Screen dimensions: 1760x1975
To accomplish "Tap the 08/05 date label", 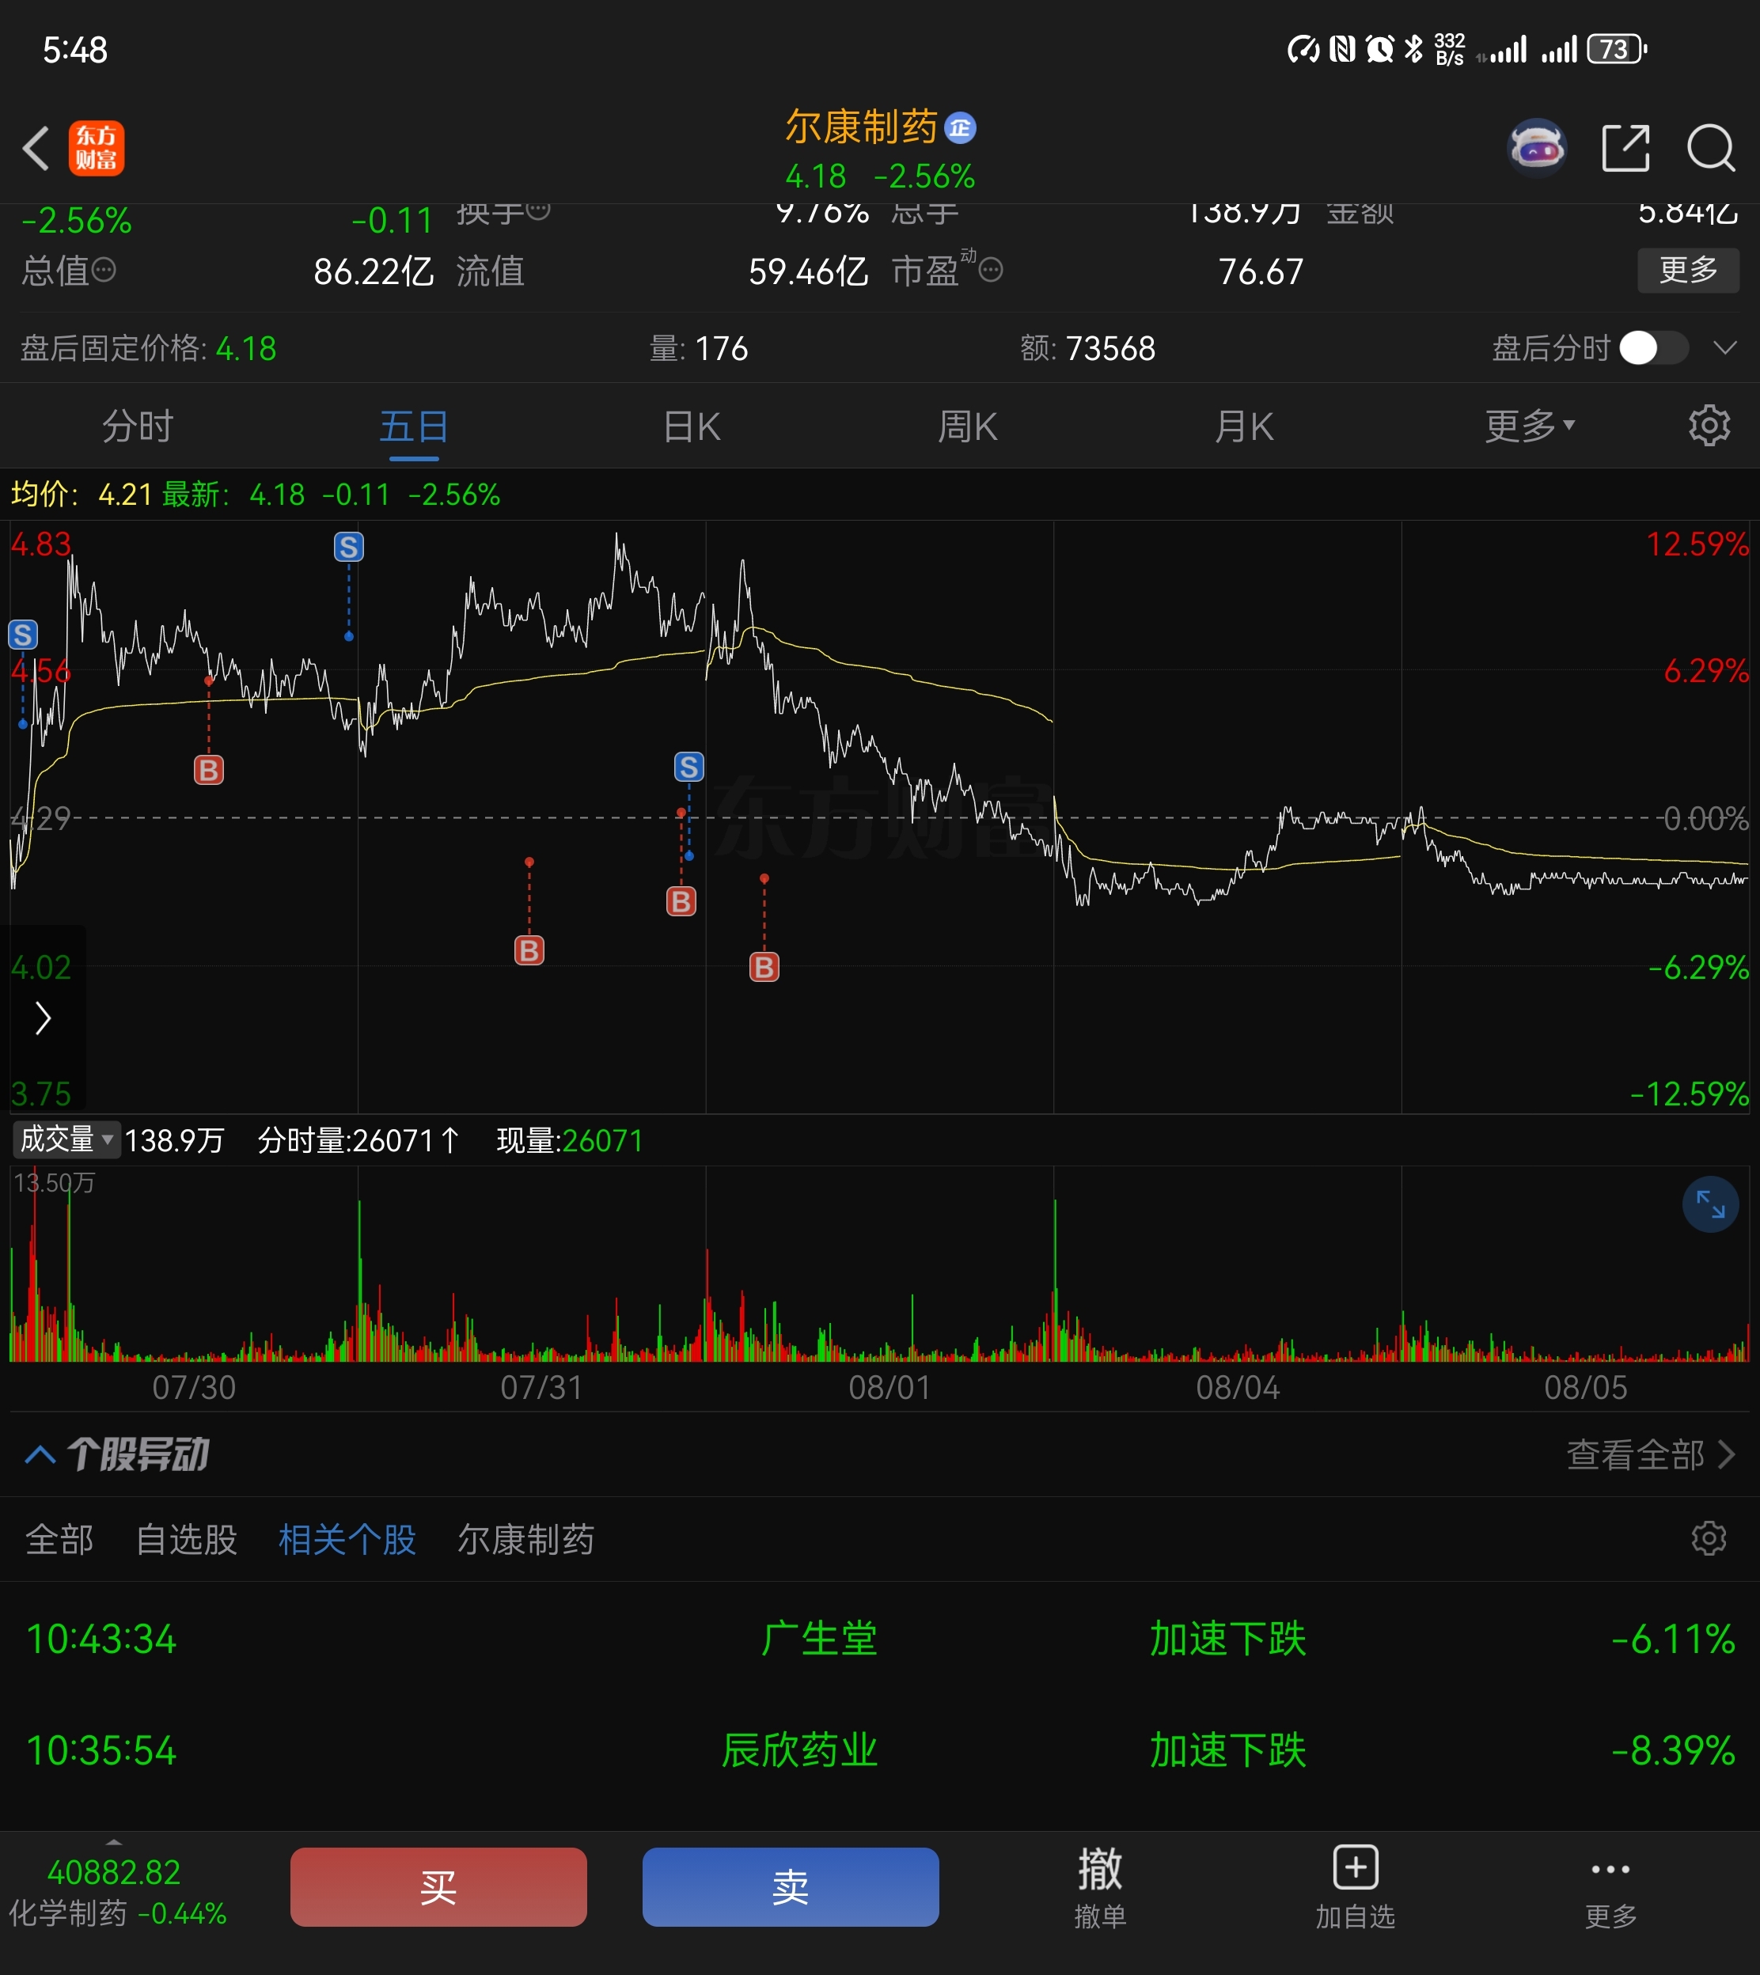I will (x=1585, y=1387).
